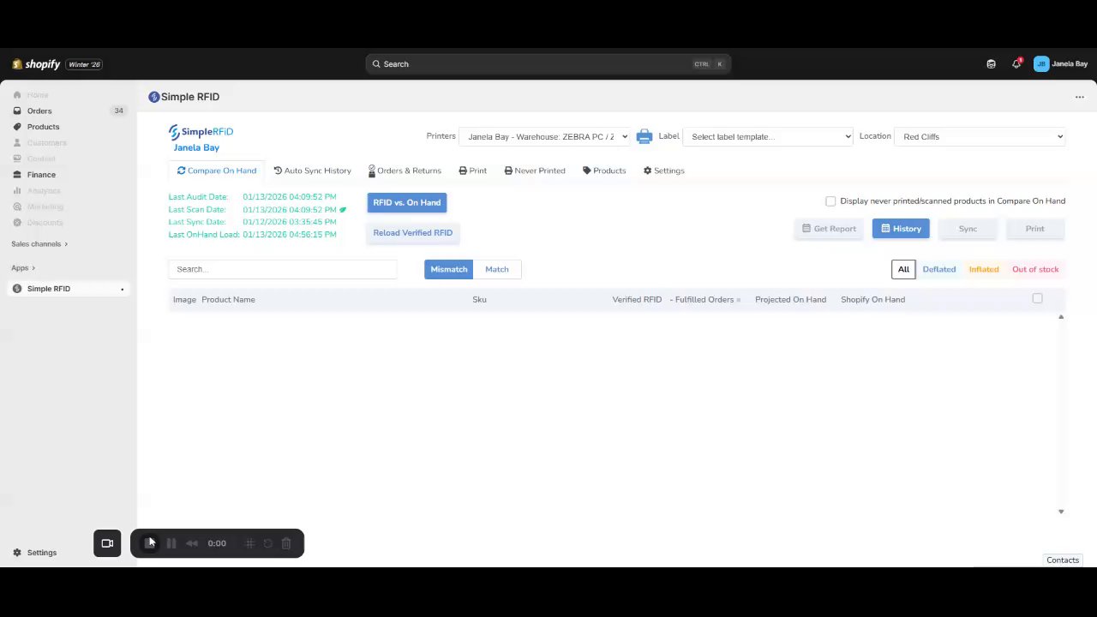The width and height of the screenshot is (1097, 617).
Task: Open the History button
Action: pos(901,229)
